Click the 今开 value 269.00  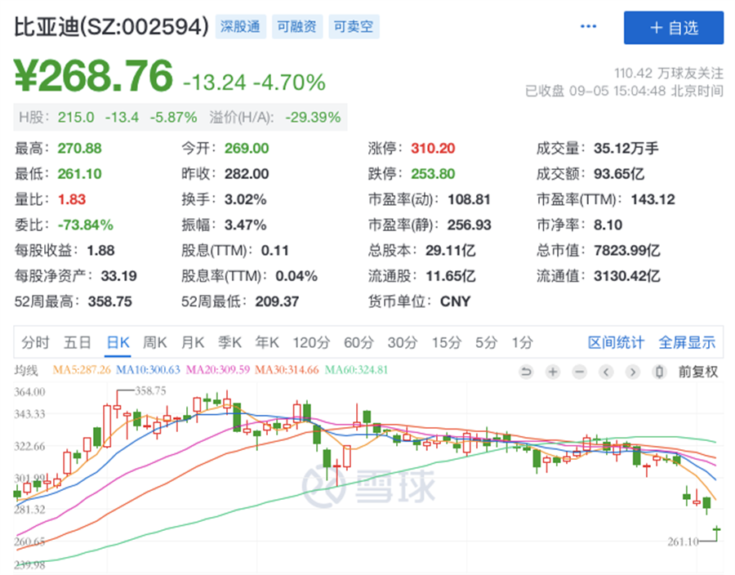247,149
